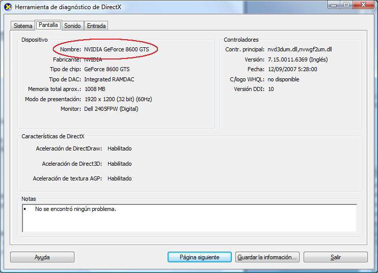This screenshot has height=273, width=378.
Task: Click the Aceleración de DirectDraw label
Action: click(x=69, y=148)
